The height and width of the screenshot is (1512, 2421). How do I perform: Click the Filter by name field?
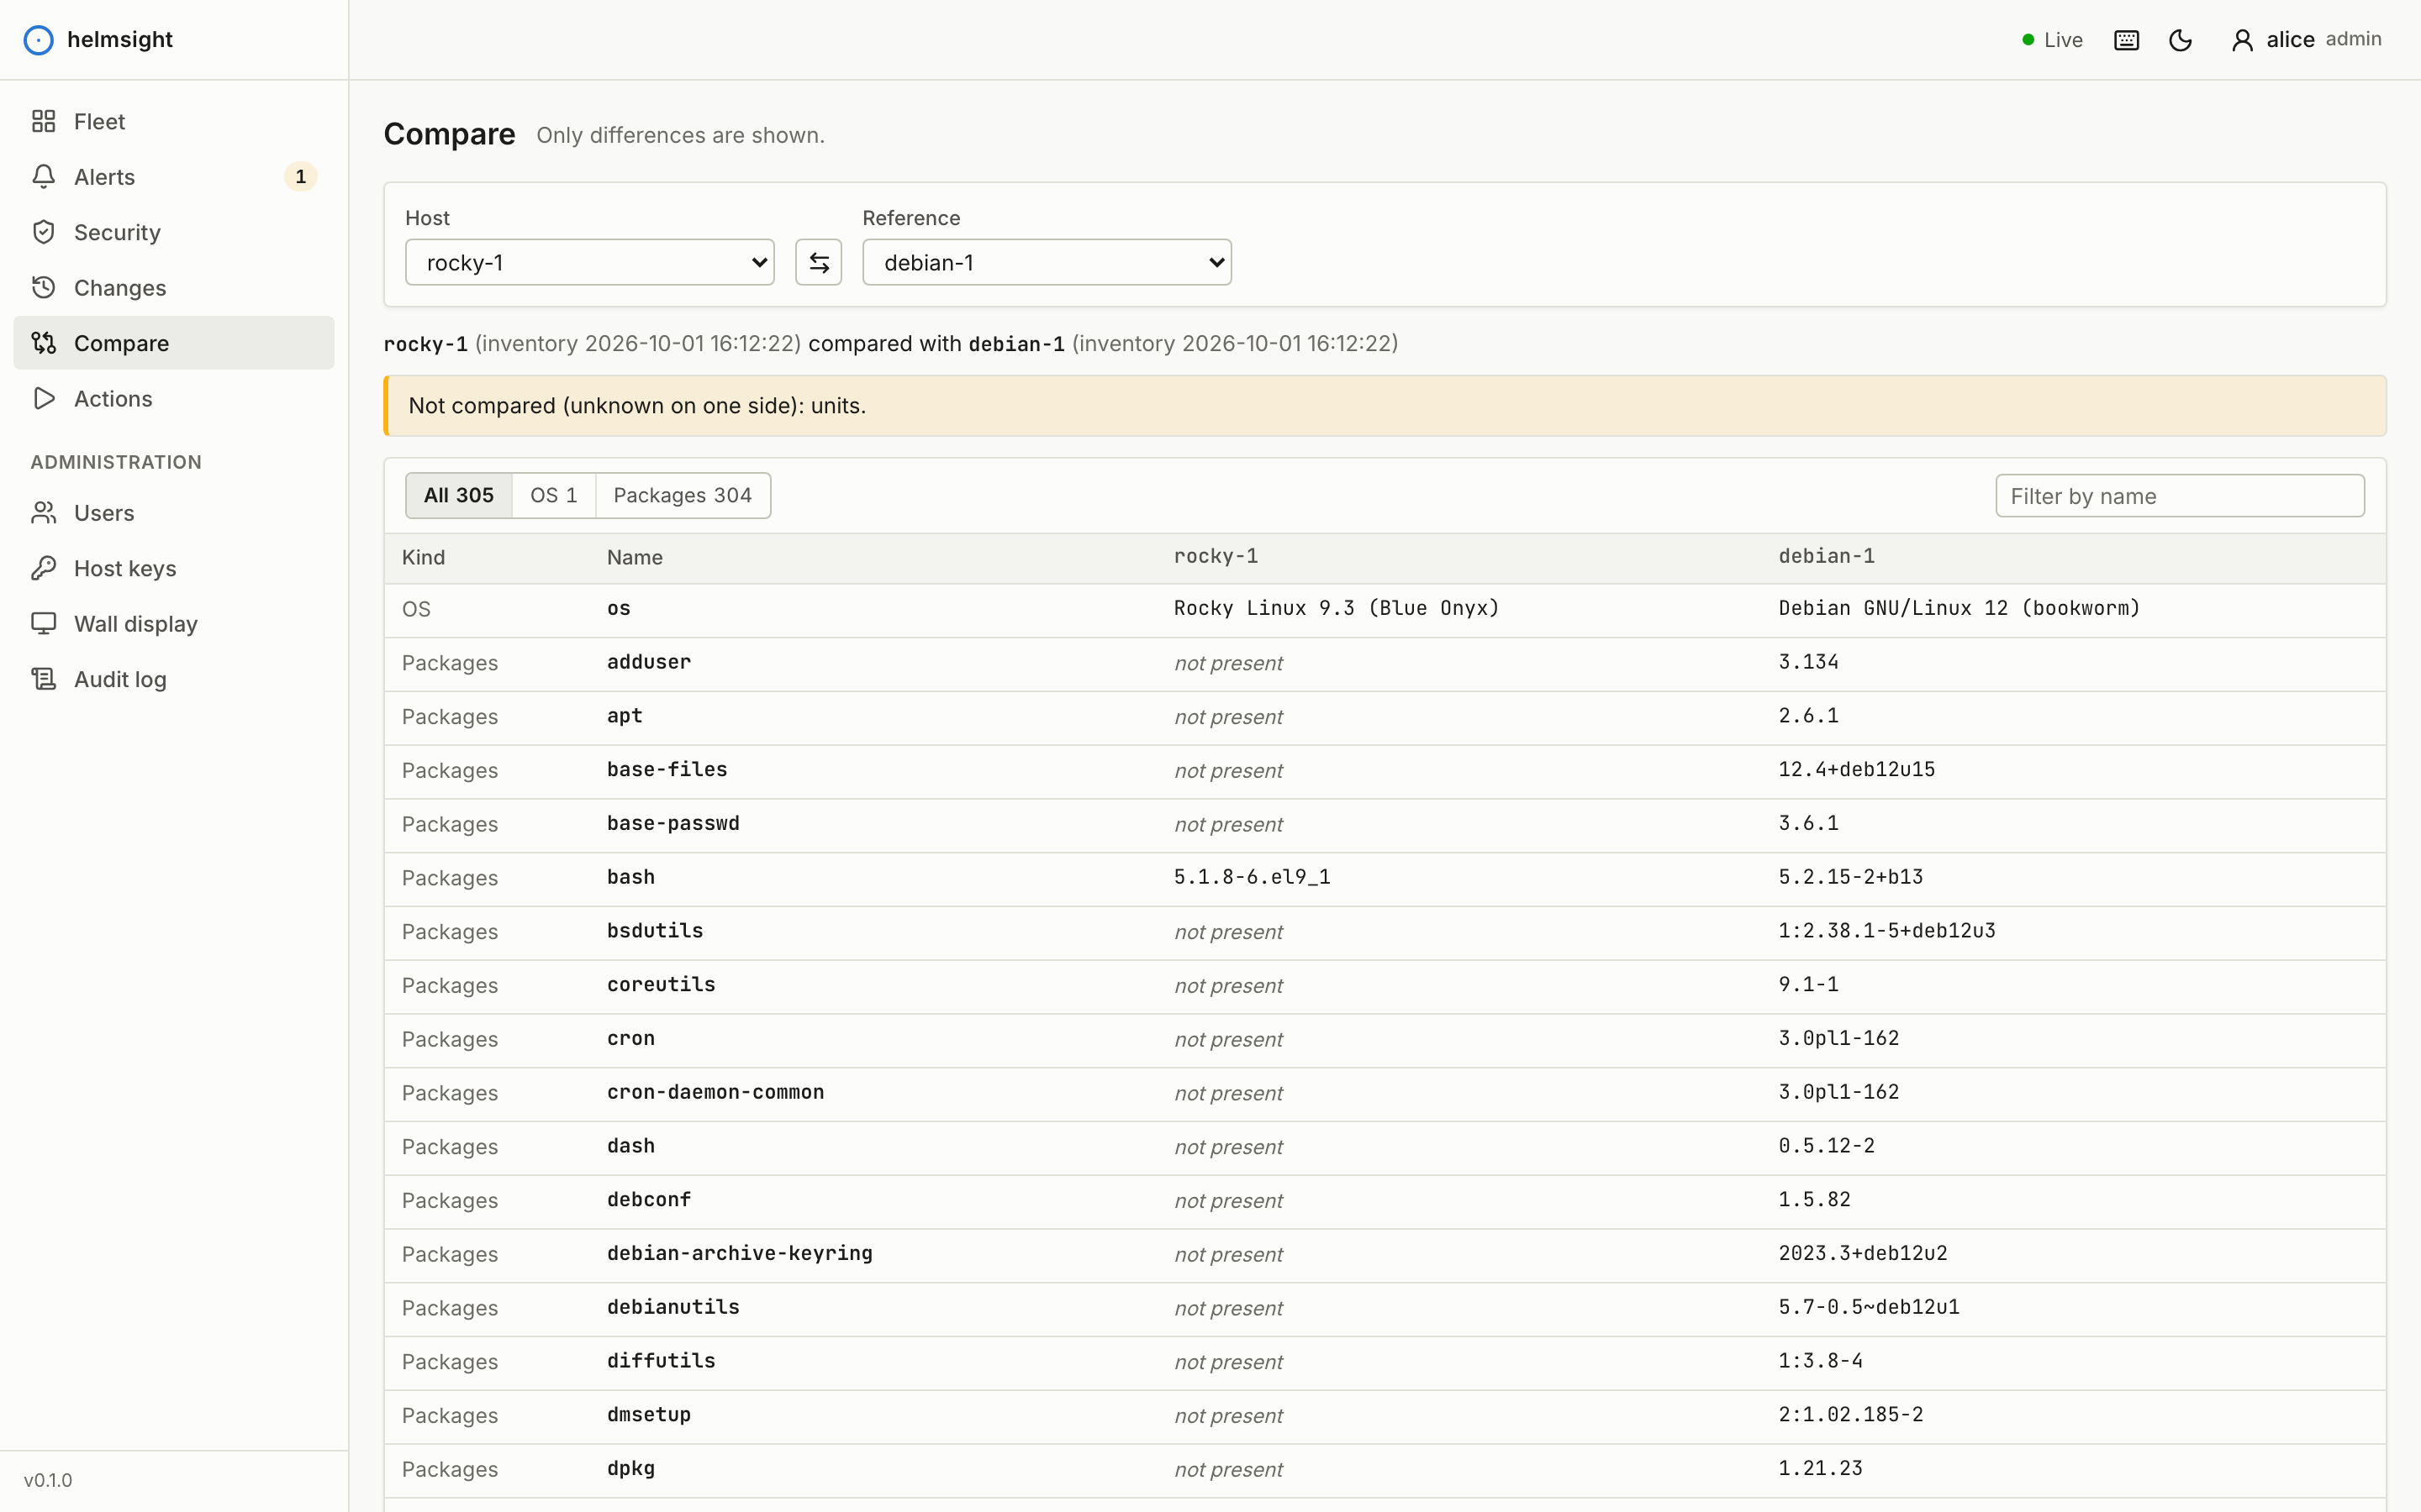click(2180, 496)
